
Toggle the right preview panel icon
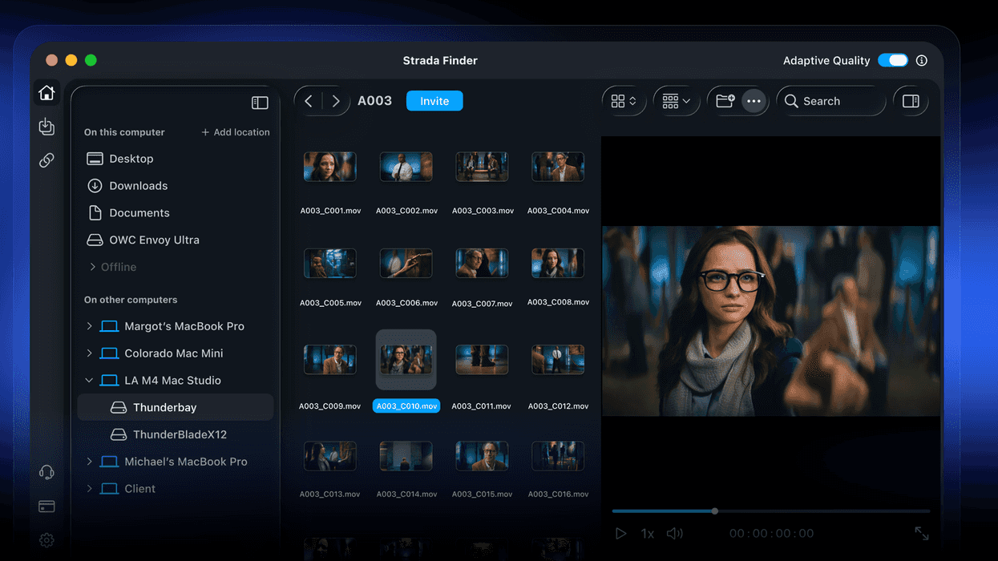coord(911,101)
